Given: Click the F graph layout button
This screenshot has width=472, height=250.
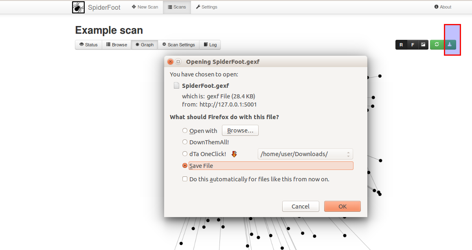Looking at the screenshot, I should click(x=413, y=45).
